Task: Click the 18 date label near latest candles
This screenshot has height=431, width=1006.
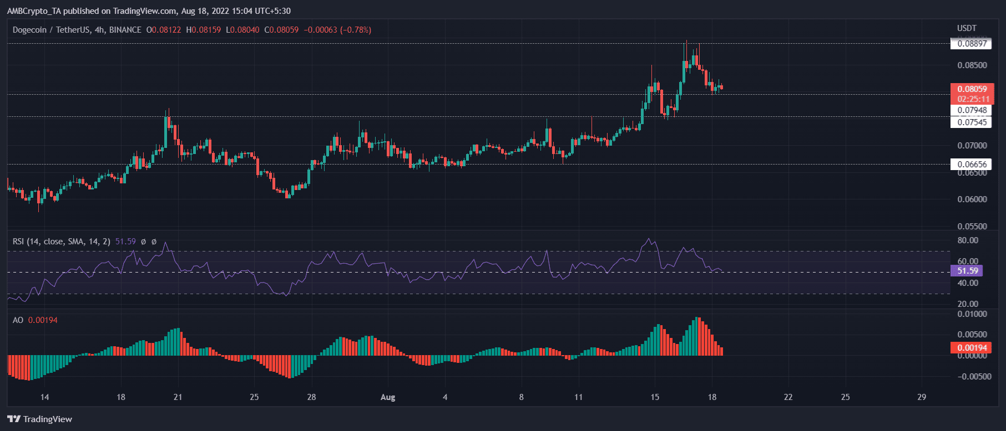Action: point(712,397)
